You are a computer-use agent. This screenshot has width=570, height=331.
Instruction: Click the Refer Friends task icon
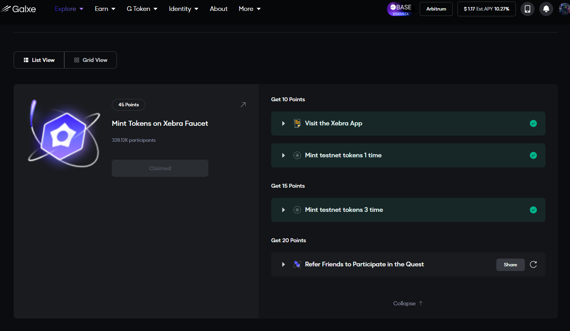297,264
